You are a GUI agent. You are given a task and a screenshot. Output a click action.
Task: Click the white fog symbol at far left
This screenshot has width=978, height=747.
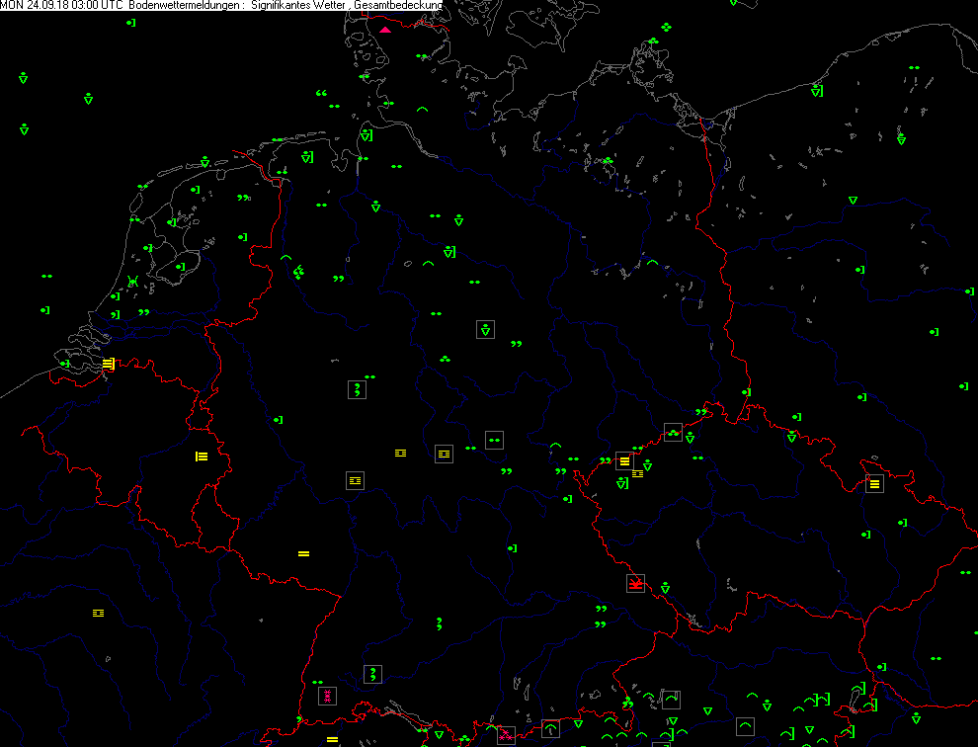click(x=98, y=613)
